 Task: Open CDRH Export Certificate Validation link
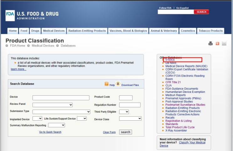(187, 71)
